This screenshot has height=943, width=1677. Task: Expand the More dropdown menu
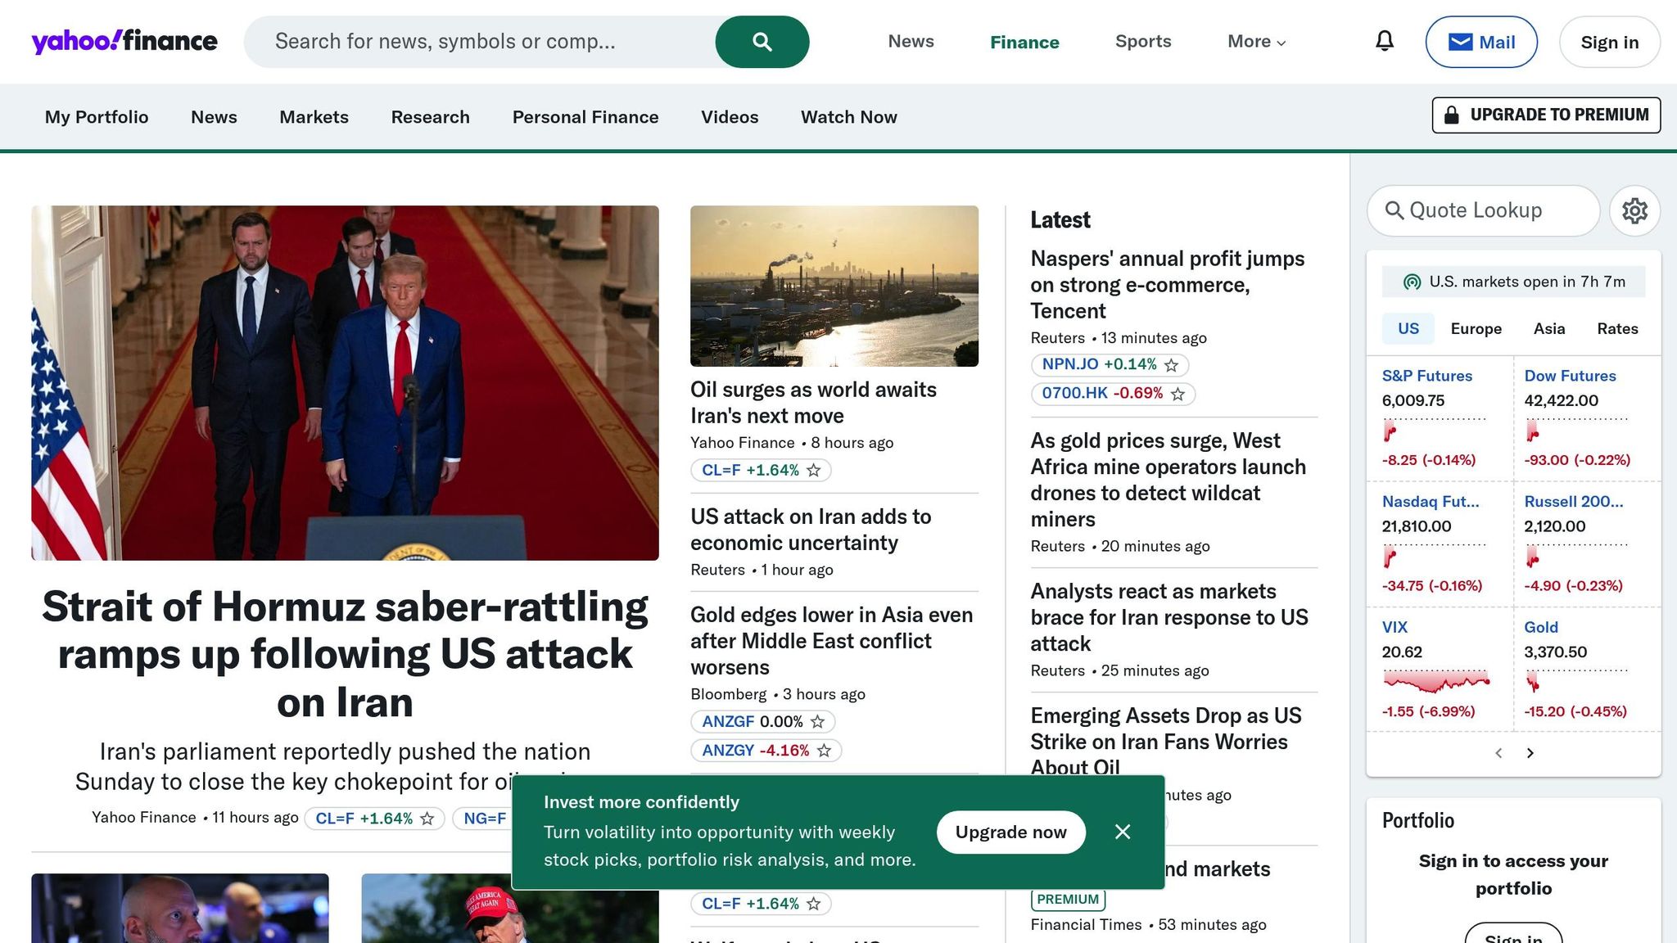(x=1257, y=42)
